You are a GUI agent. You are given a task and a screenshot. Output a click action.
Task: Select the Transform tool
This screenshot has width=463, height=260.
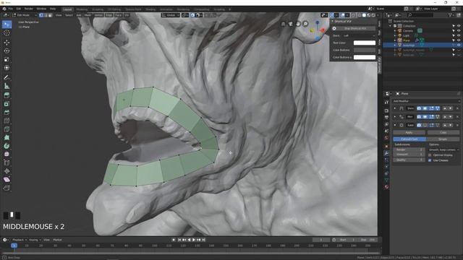point(7,68)
